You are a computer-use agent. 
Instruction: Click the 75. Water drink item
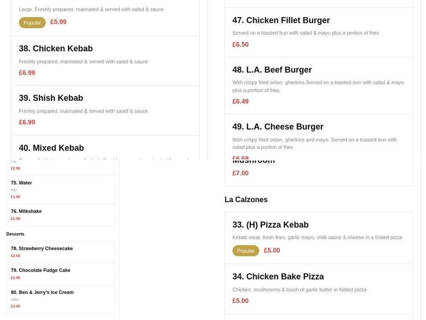(x=21, y=183)
